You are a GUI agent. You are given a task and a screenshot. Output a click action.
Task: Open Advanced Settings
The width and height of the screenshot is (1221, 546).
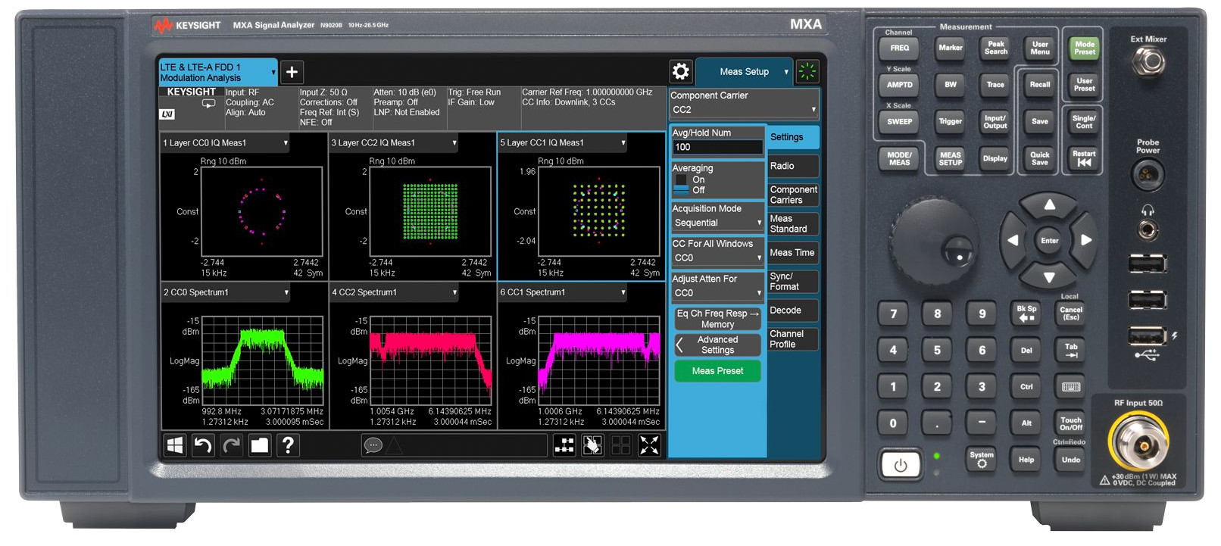pyautogui.click(x=717, y=345)
